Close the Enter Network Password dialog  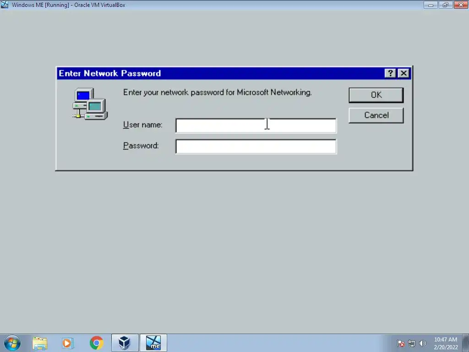404,73
